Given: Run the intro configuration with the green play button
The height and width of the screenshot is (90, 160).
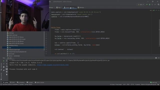Looking at the screenshot, I should coord(147,4).
